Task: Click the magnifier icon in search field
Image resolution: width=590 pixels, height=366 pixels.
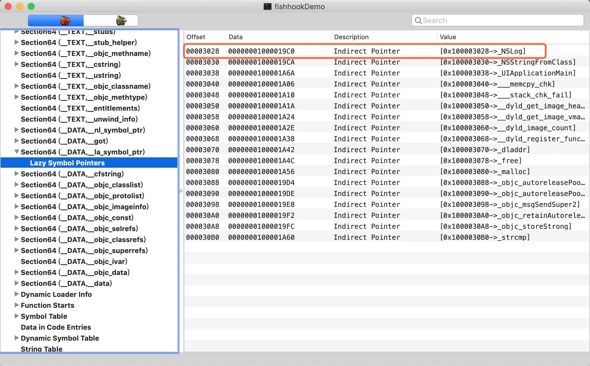Action: pos(418,20)
